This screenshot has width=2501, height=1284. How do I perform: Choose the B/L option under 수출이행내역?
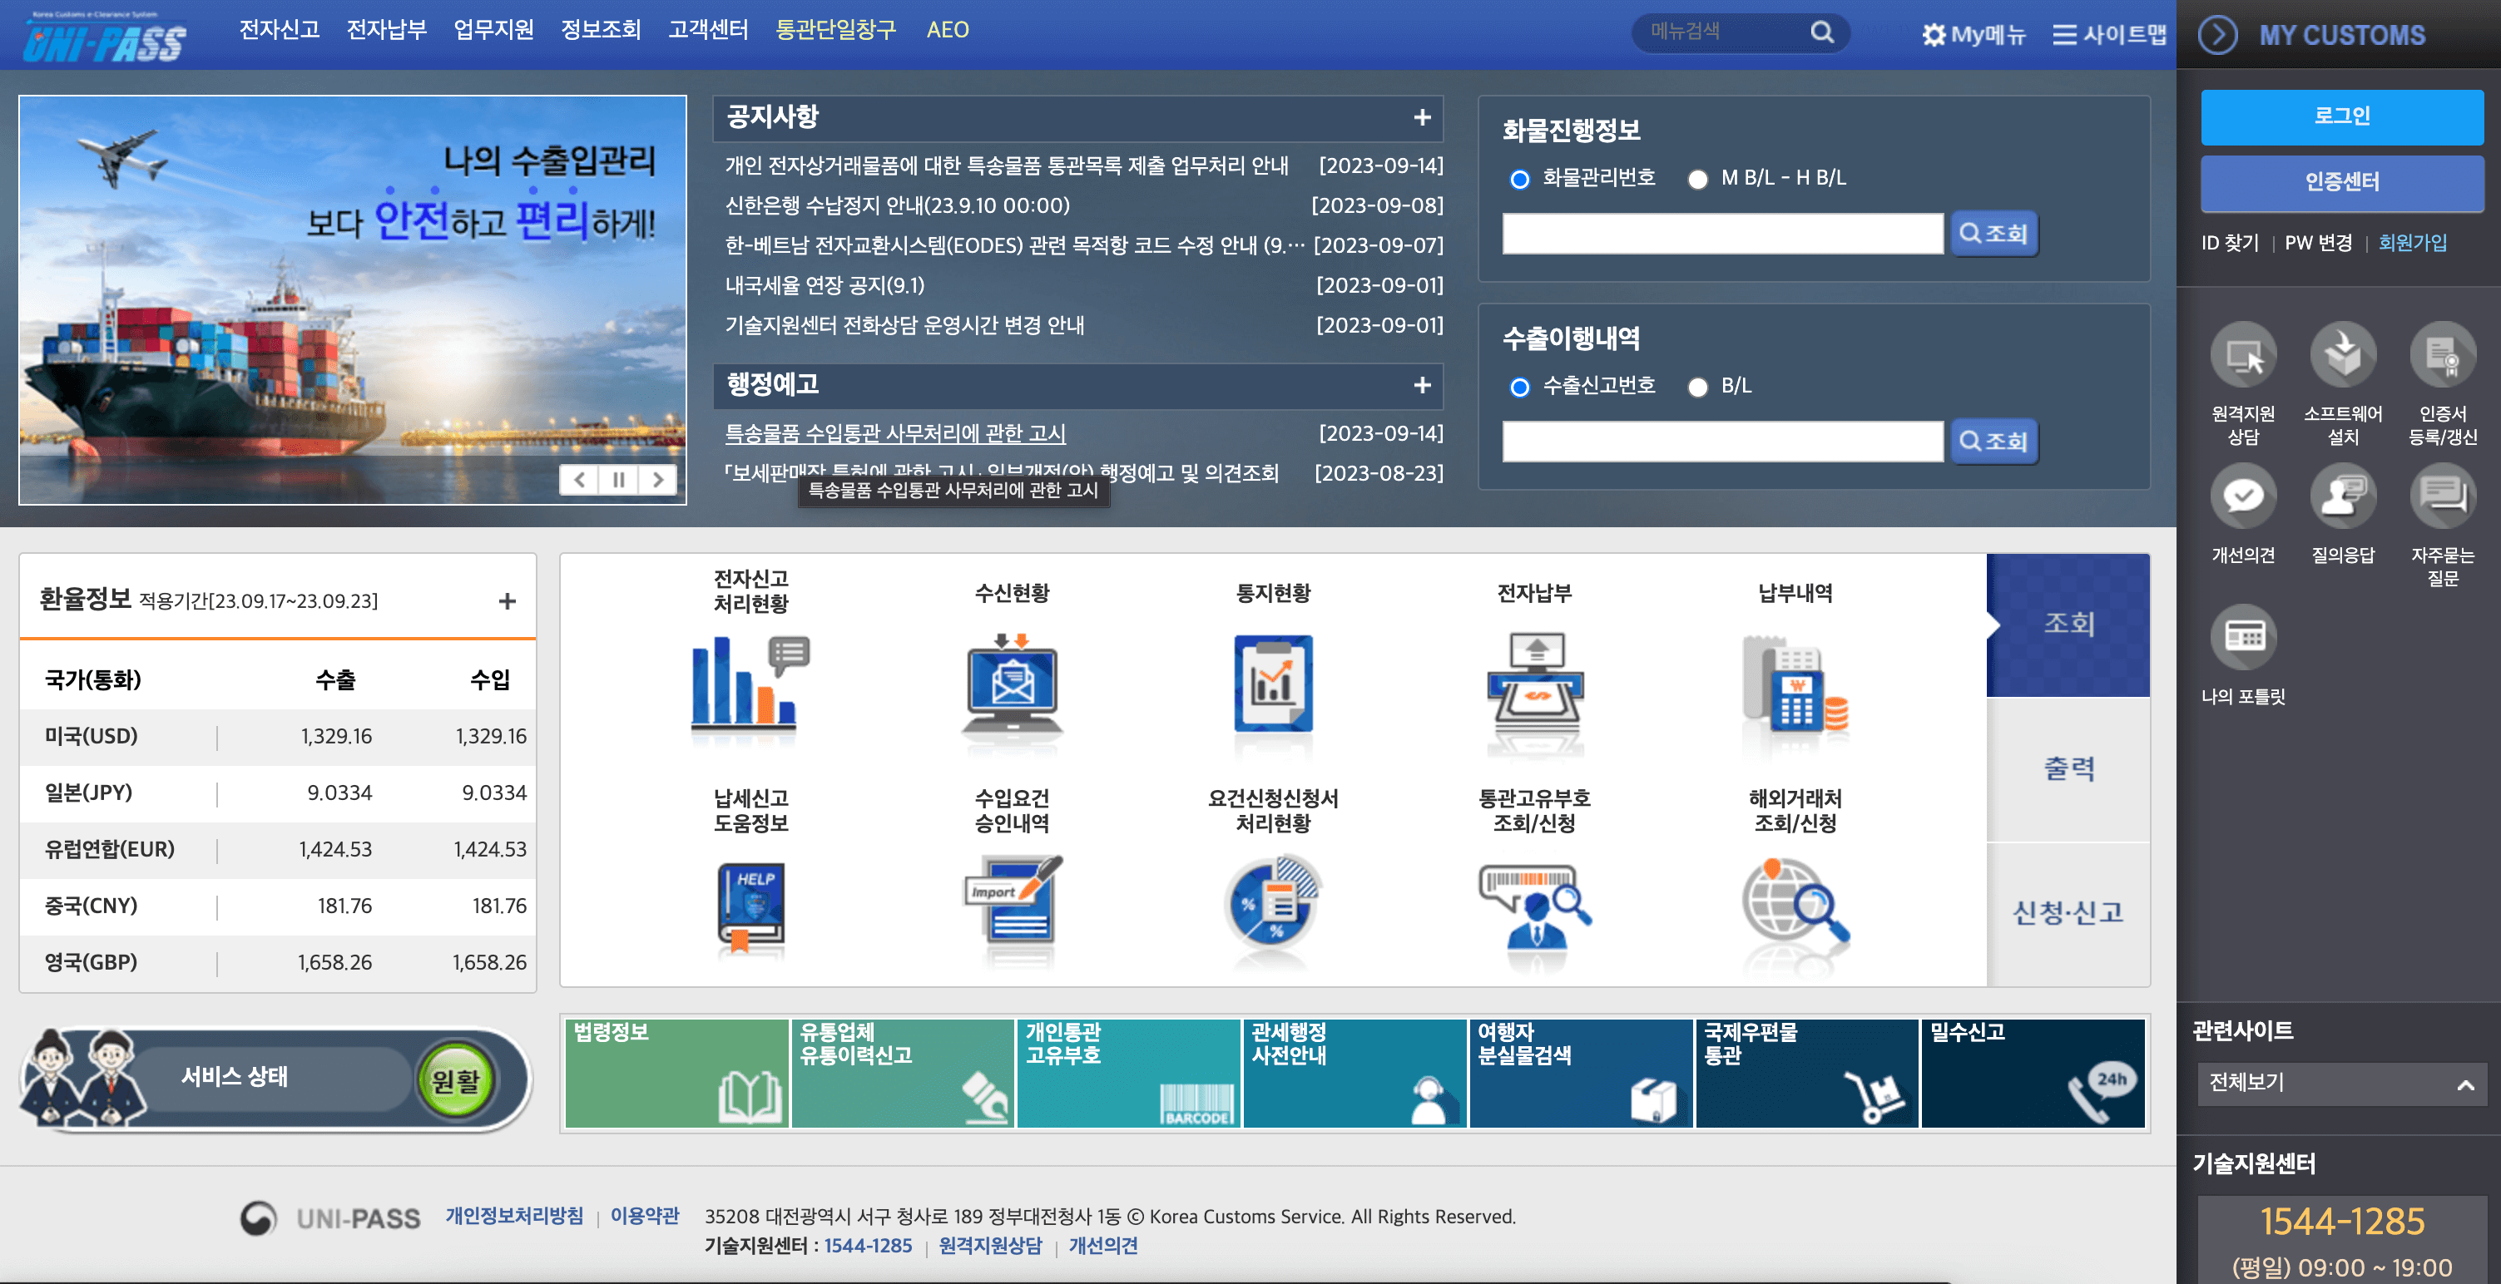click(1699, 388)
